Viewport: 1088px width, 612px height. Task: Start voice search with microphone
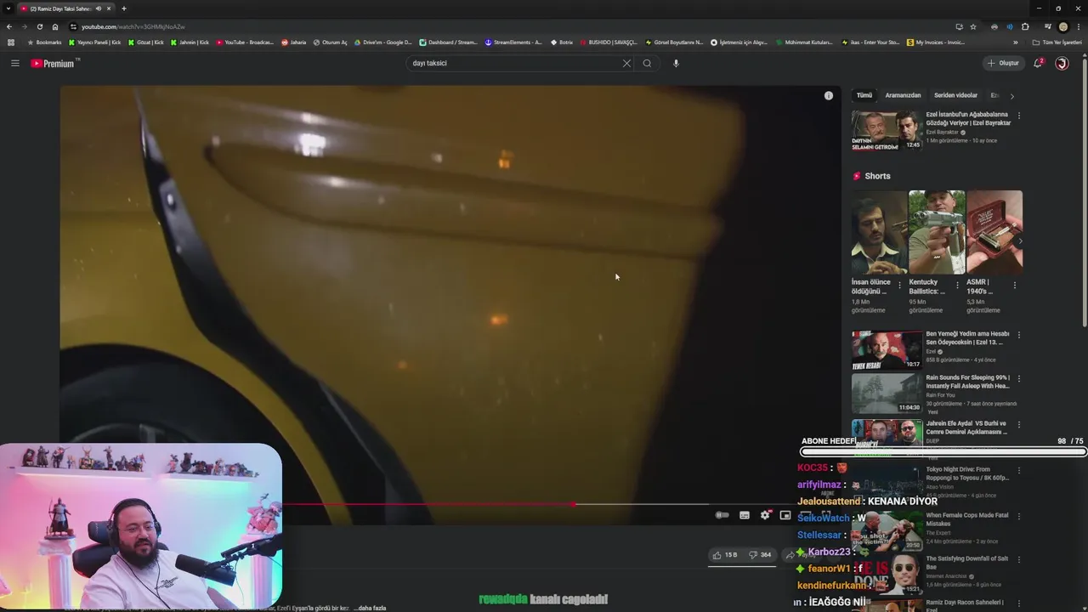[676, 63]
